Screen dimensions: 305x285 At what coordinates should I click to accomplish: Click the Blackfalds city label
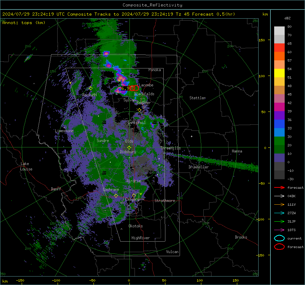pos(144,94)
